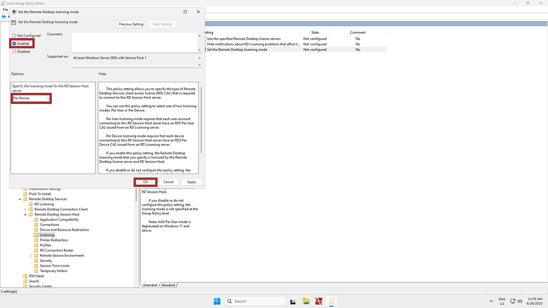Click inside the Comment text box
Screen dimensions: 548x308
(134, 42)
